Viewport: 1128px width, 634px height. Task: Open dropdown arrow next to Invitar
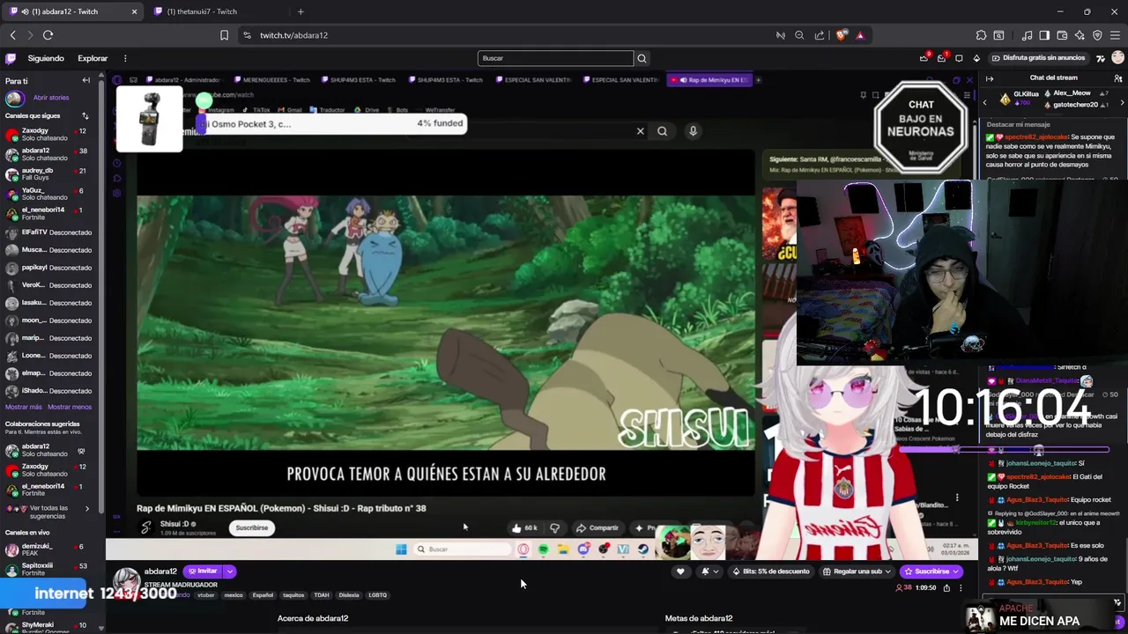pyautogui.click(x=230, y=571)
